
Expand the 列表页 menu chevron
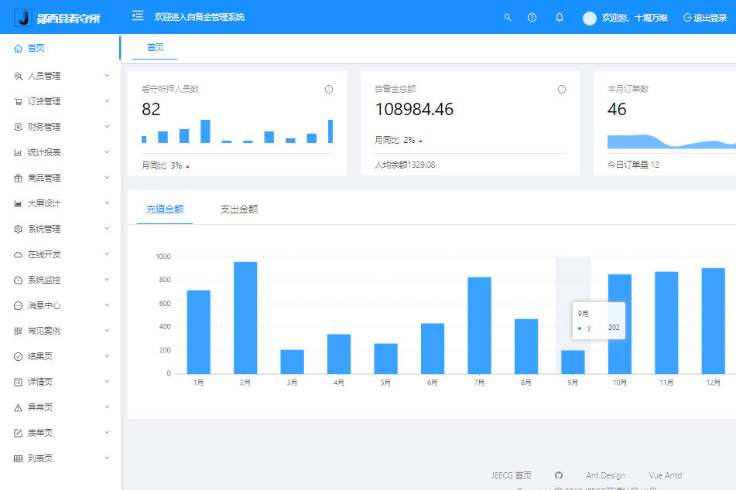click(x=107, y=458)
